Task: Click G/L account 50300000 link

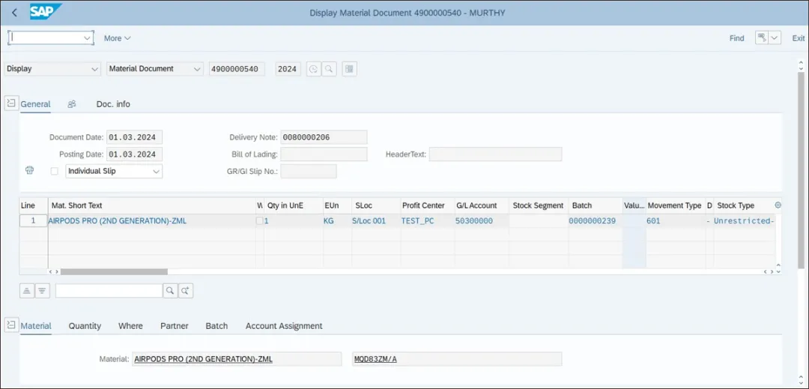Action: pos(474,221)
